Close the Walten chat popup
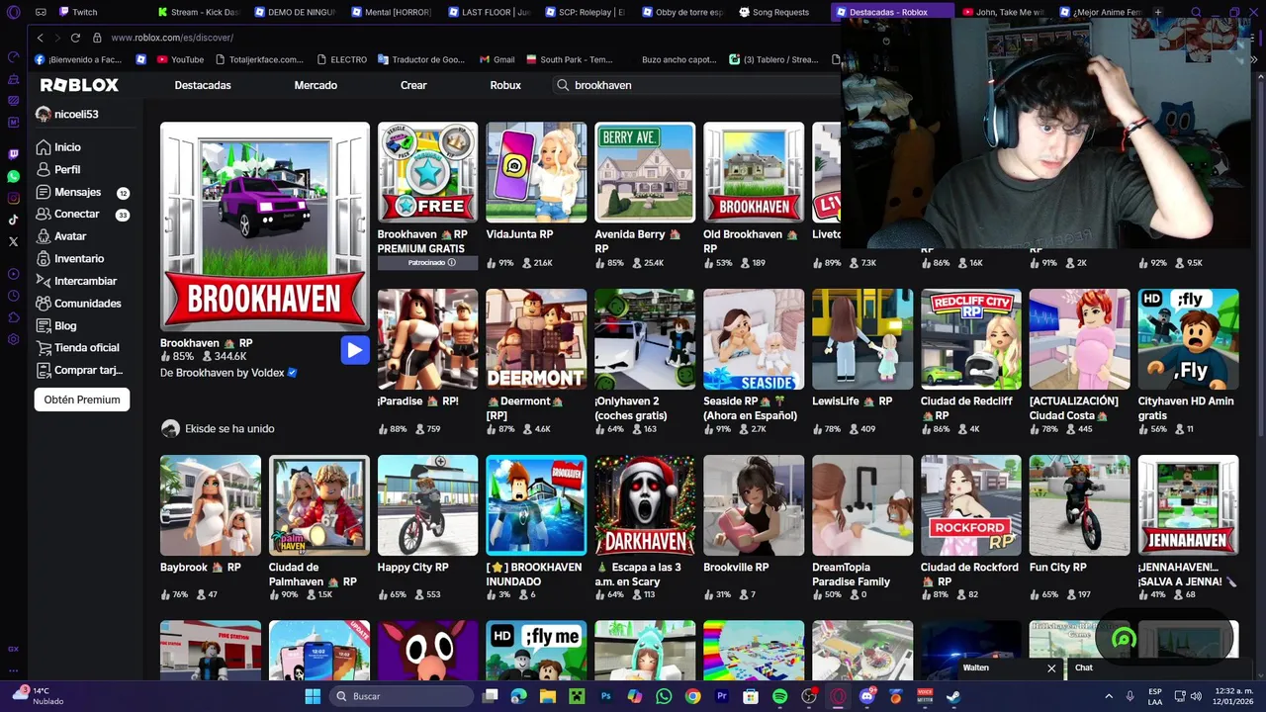 pyautogui.click(x=1051, y=668)
